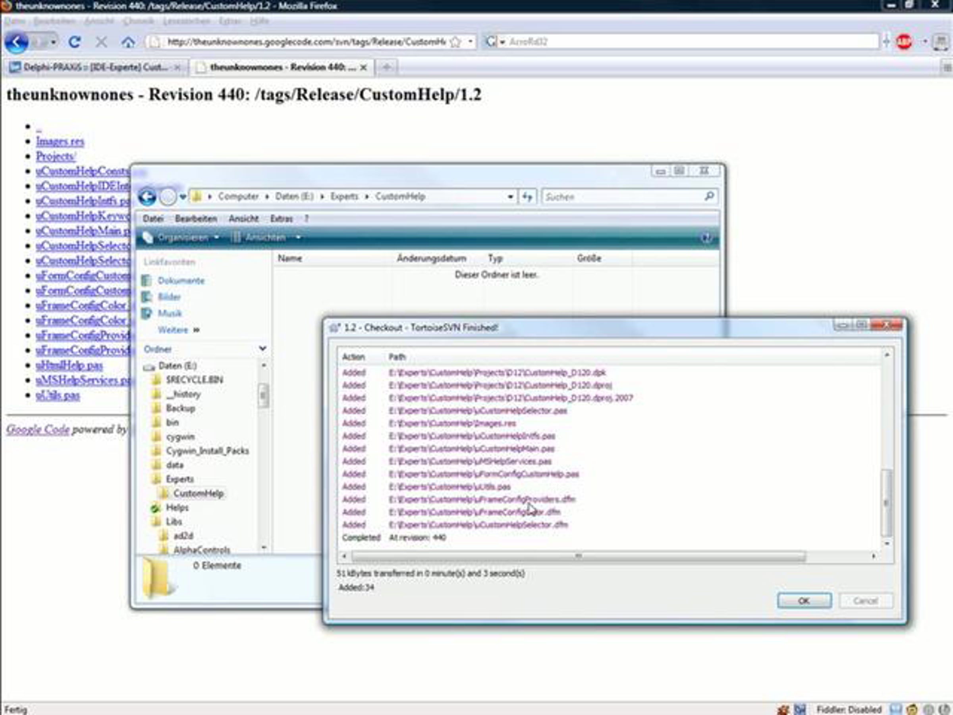
Task: Open the uUtils.pas link
Action: point(58,395)
